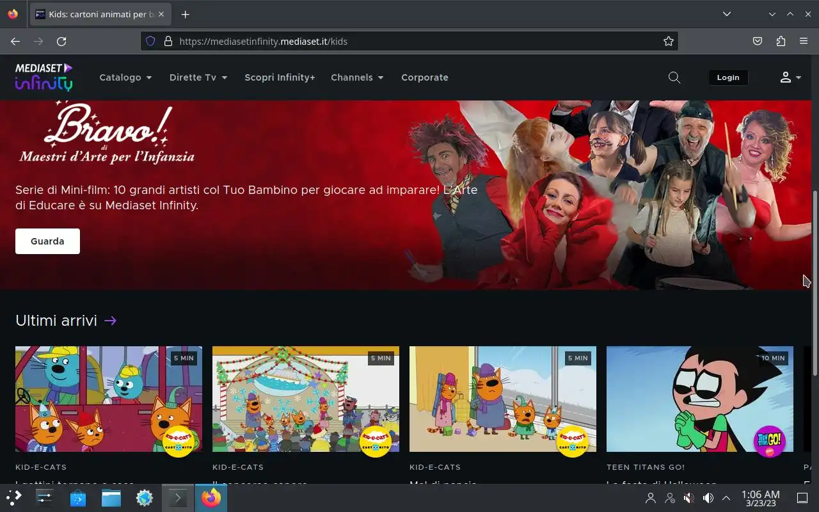Open the list all tabs chevron
Image resolution: width=819 pixels, height=512 pixels.
point(727,14)
